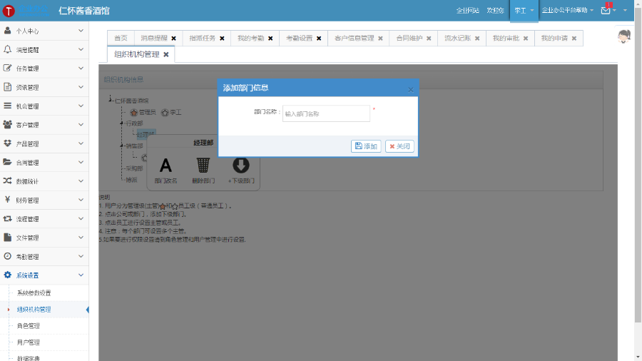This screenshot has height=361, width=642.
Task: Click the 客户管理 people icon in sidebar
Action: tap(7, 125)
